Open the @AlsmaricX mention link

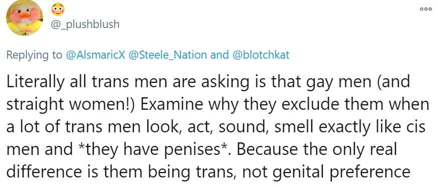[x=96, y=55]
